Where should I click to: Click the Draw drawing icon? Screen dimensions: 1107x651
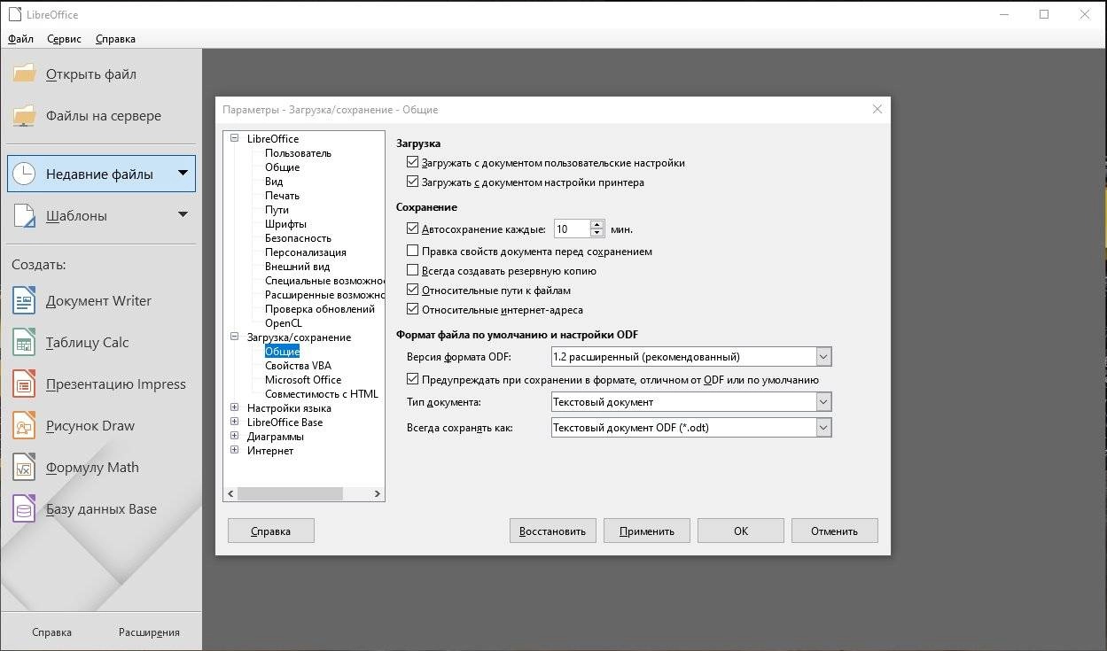pyautogui.click(x=24, y=425)
